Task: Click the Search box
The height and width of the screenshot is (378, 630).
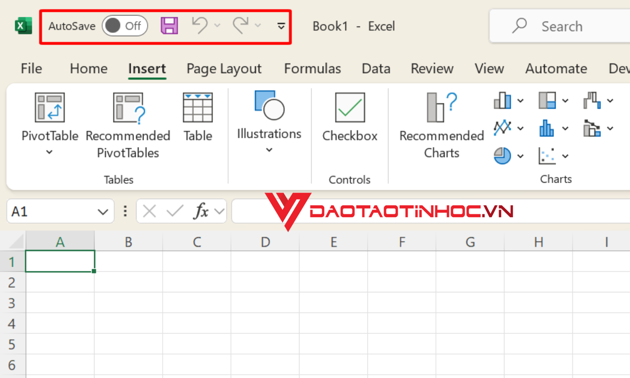Action: click(x=563, y=26)
